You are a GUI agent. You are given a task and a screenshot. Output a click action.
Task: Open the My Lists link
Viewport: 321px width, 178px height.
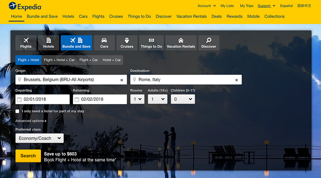(x=227, y=6)
